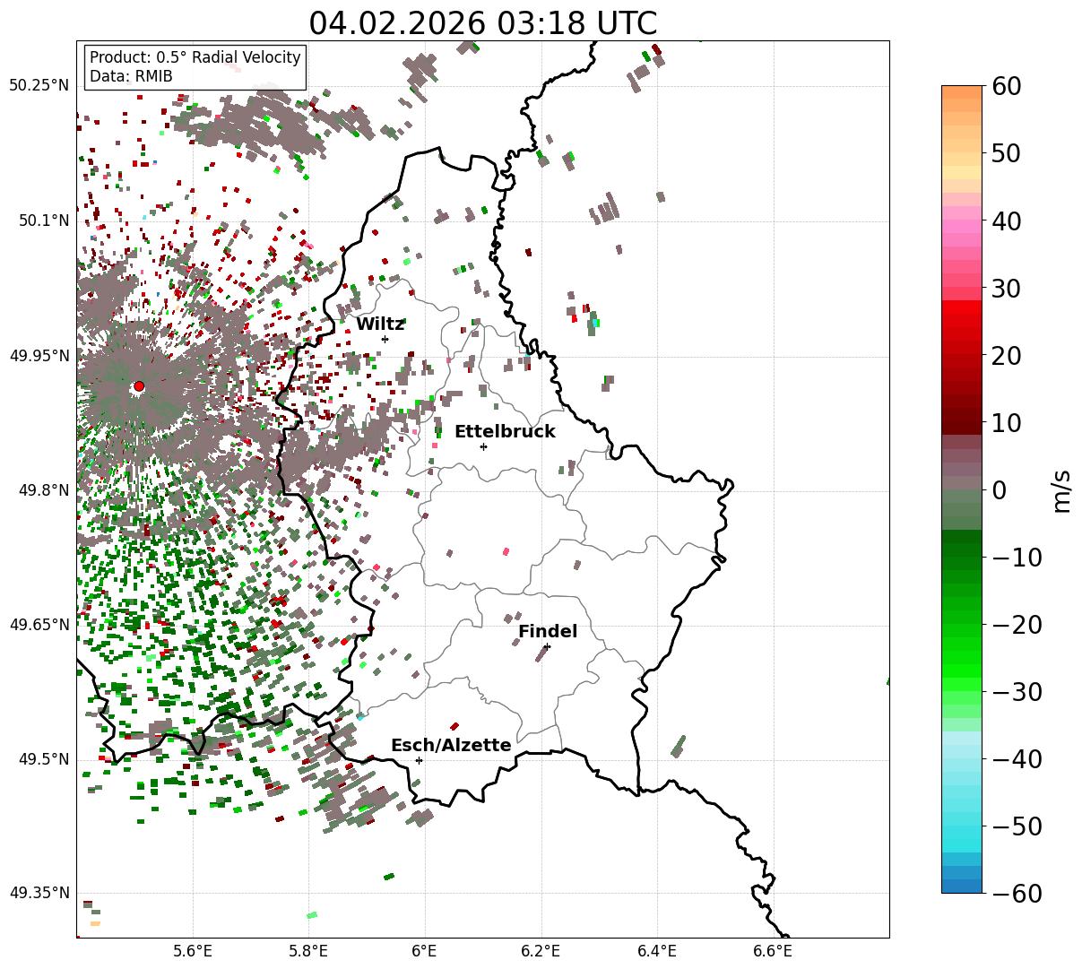
Task: Click the 49.5°N latitude tick label
Action: pyautogui.click(x=43, y=759)
